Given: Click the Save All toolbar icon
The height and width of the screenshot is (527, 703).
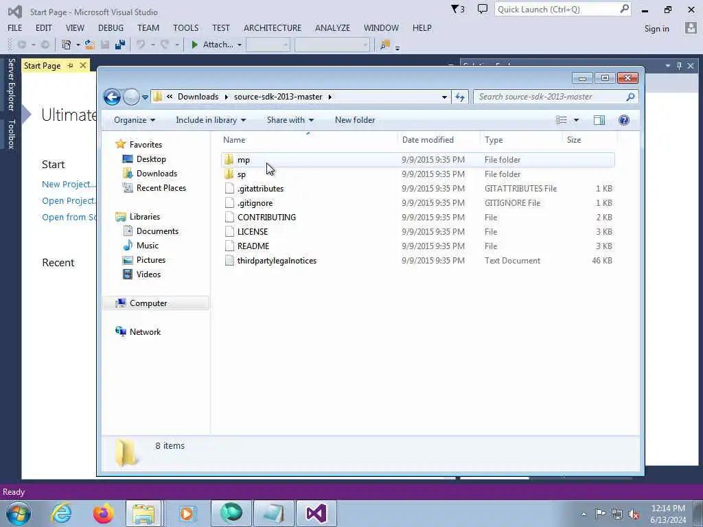Looking at the screenshot, I should pyautogui.click(x=120, y=45).
